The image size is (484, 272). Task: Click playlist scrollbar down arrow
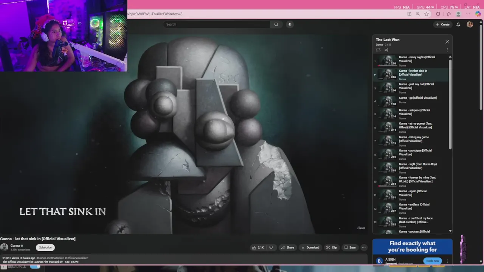tap(450, 231)
